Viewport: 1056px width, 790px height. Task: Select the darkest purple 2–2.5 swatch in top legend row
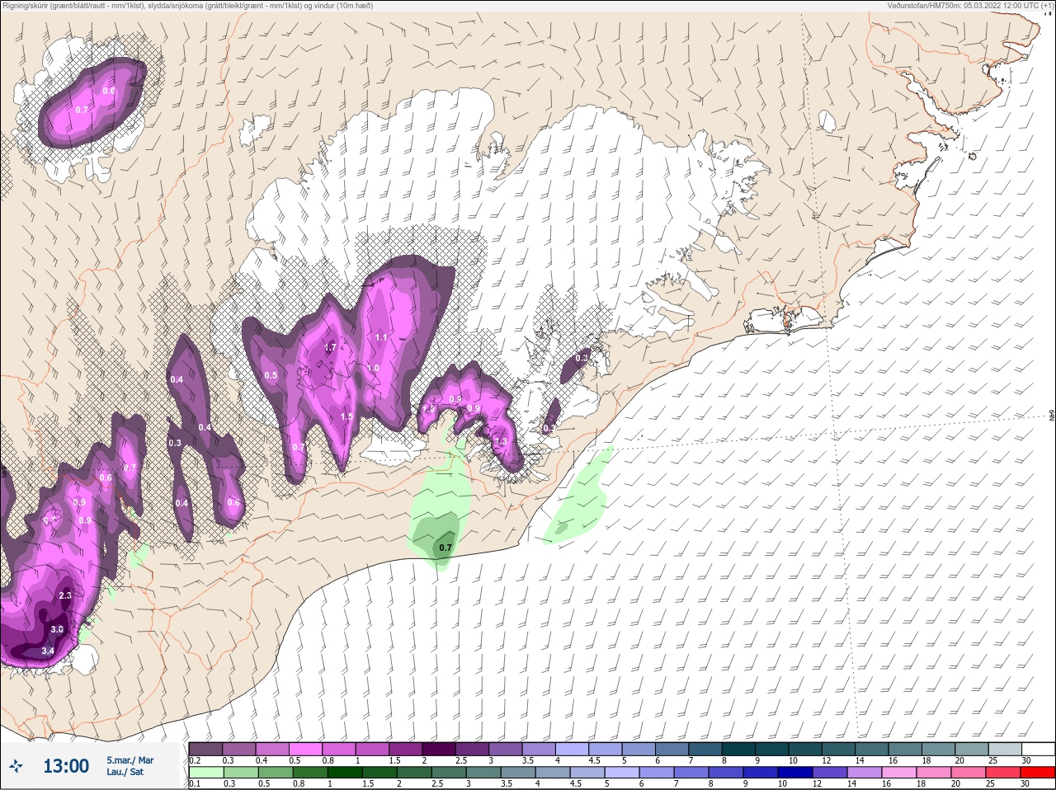(x=439, y=749)
